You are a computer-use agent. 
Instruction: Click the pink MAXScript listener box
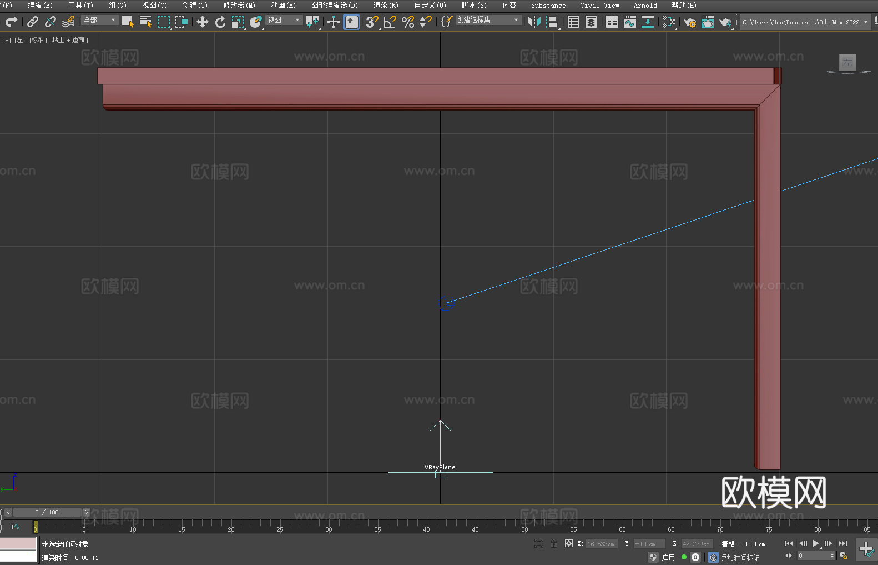pos(18,543)
